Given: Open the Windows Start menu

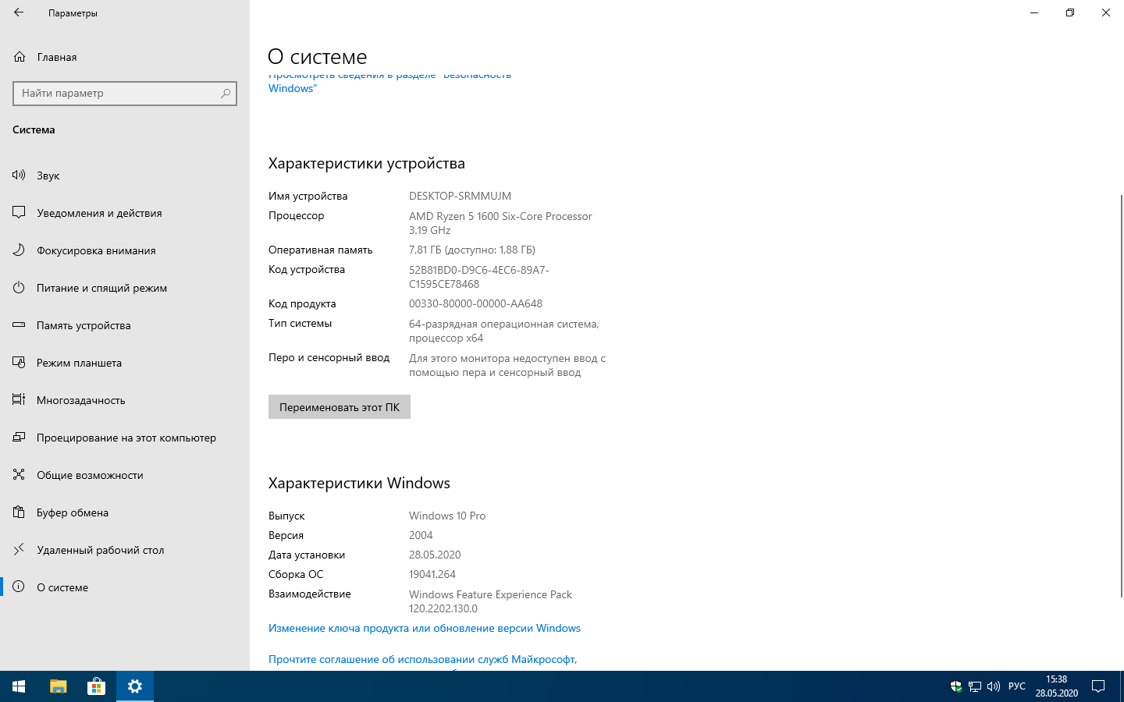Looking at the screenshot, I should tap(19, 686).
